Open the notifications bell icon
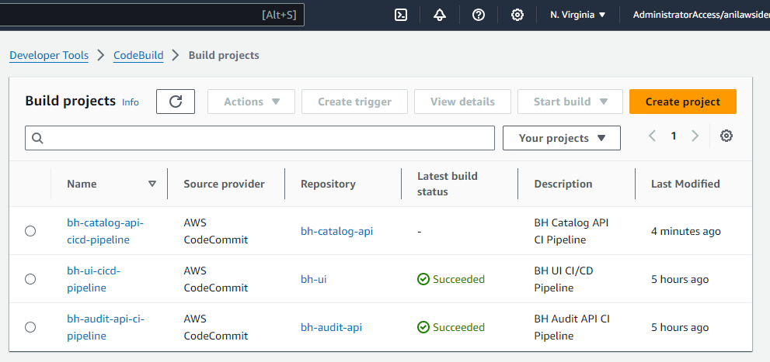770x362 pixels. (440, 15)
